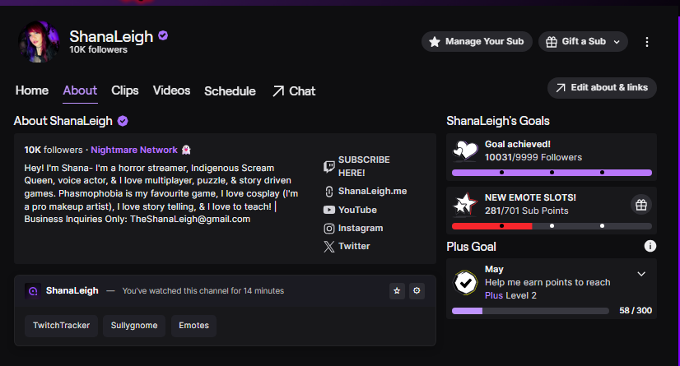Screen dimensions: 680x366
Task: Click the verified badge beside About ShanaLeigh
Action: 123,121
